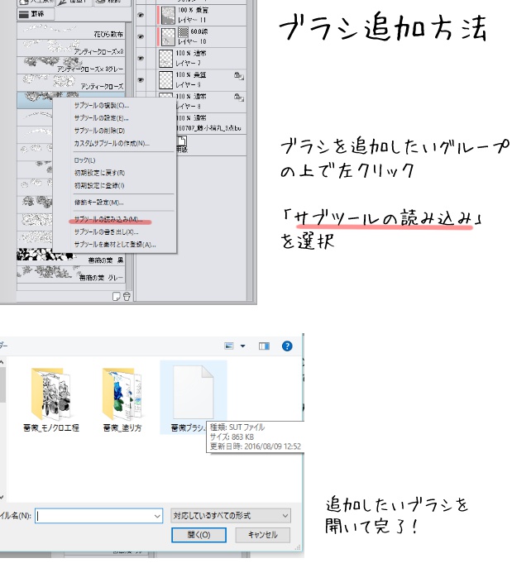Click tone mask icon of レイヤー 10
This screenshot has width=512, height=563.
click(x=184, y=32)
